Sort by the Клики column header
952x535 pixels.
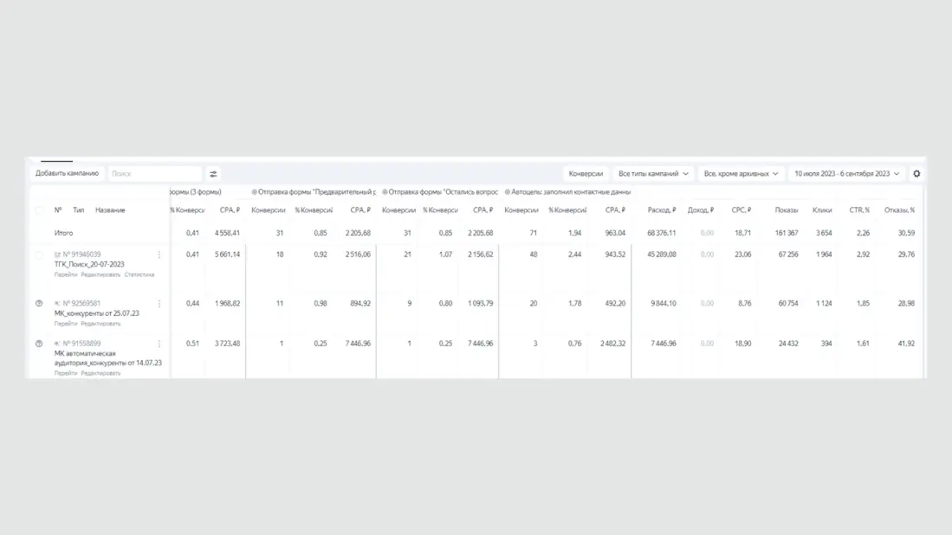[822, 209]
